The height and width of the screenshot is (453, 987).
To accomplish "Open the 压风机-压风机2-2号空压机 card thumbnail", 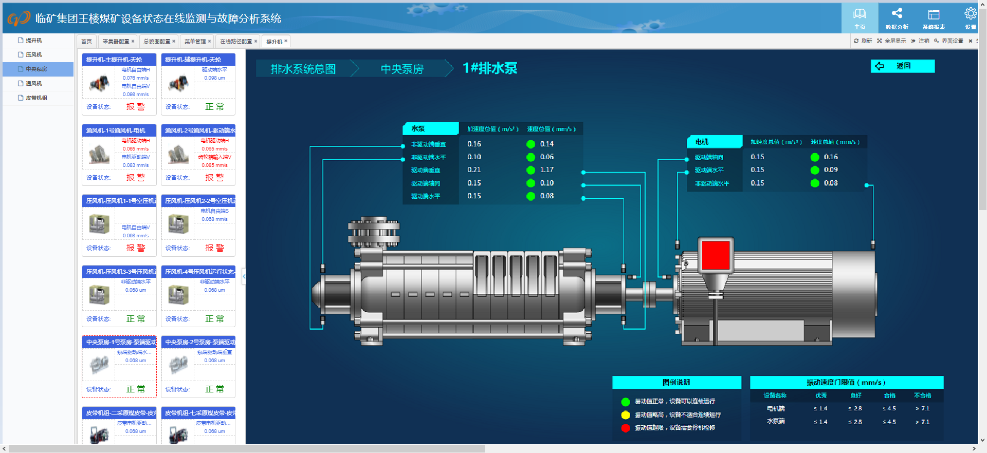I will 178,224.
